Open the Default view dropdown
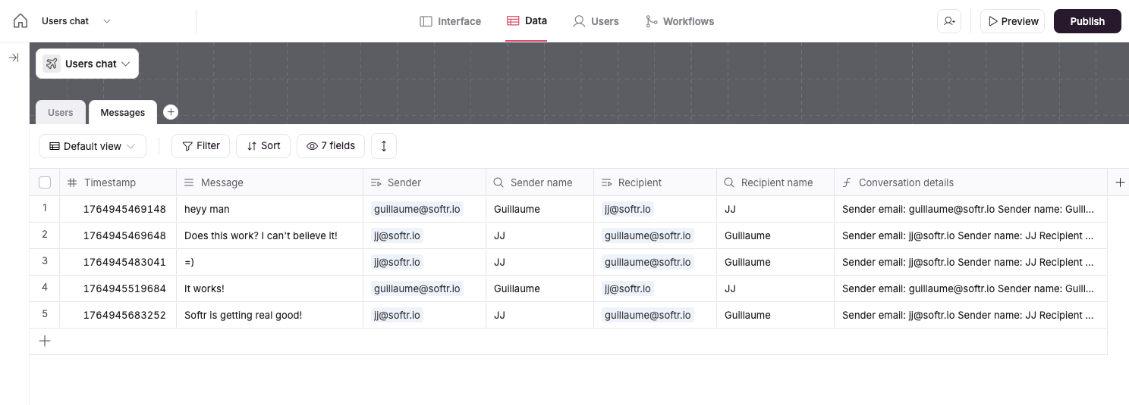1129x405 pixels. 92,146
